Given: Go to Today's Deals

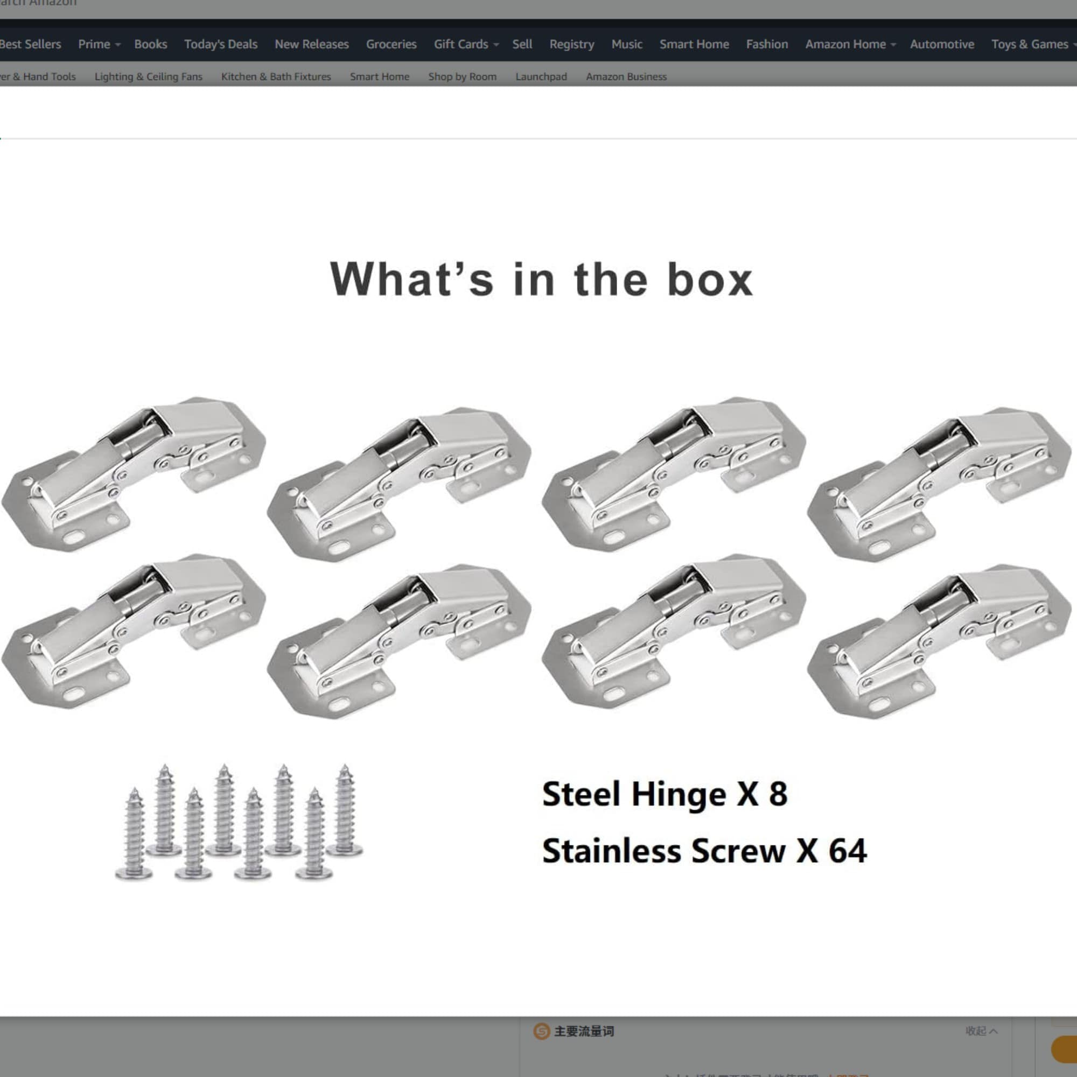Looking at the screenshot, I should pos(221,44).
